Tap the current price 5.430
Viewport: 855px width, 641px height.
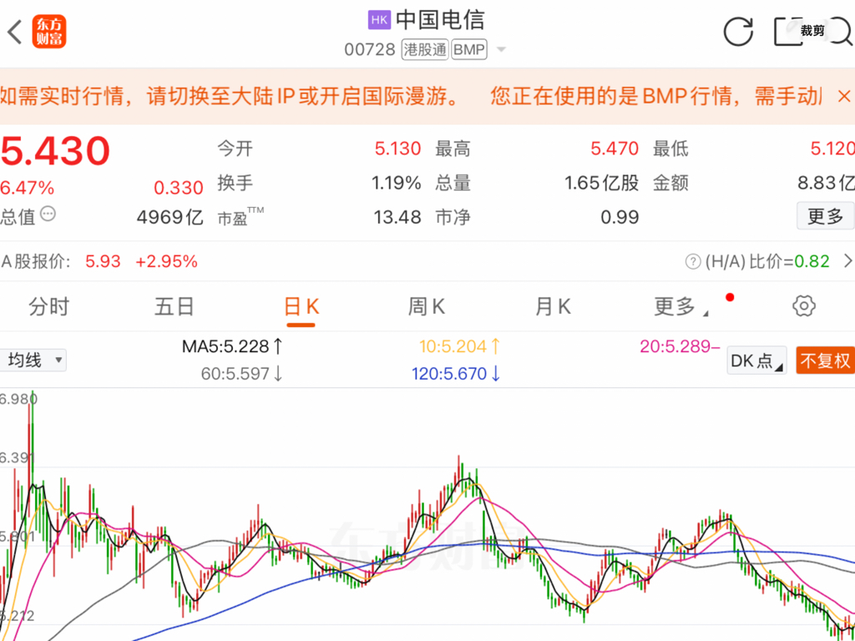tap(55, 151)
